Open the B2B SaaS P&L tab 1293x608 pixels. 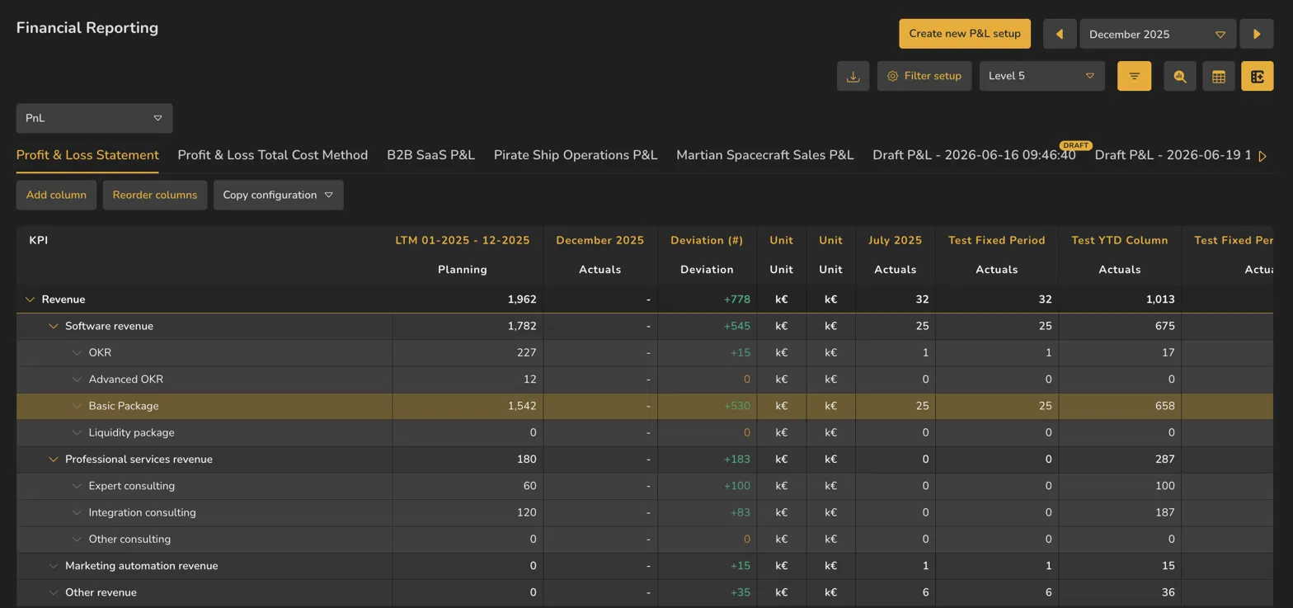coord(430,155)
